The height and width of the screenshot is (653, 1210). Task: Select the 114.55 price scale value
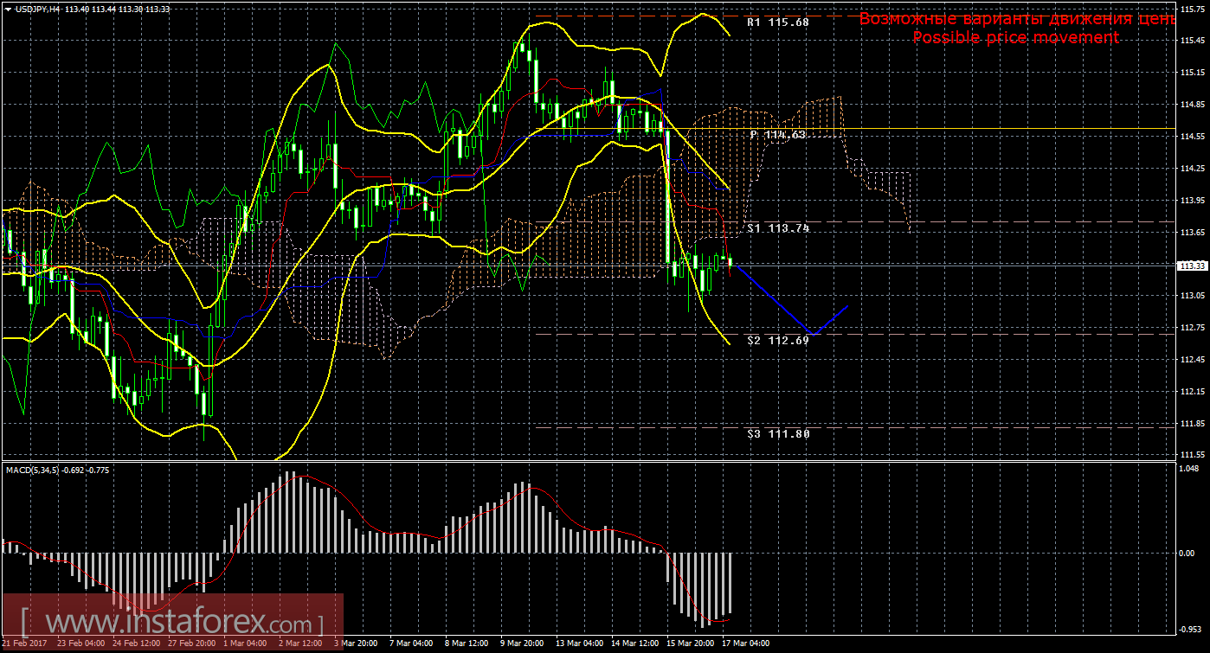(x=1194, y=137)
